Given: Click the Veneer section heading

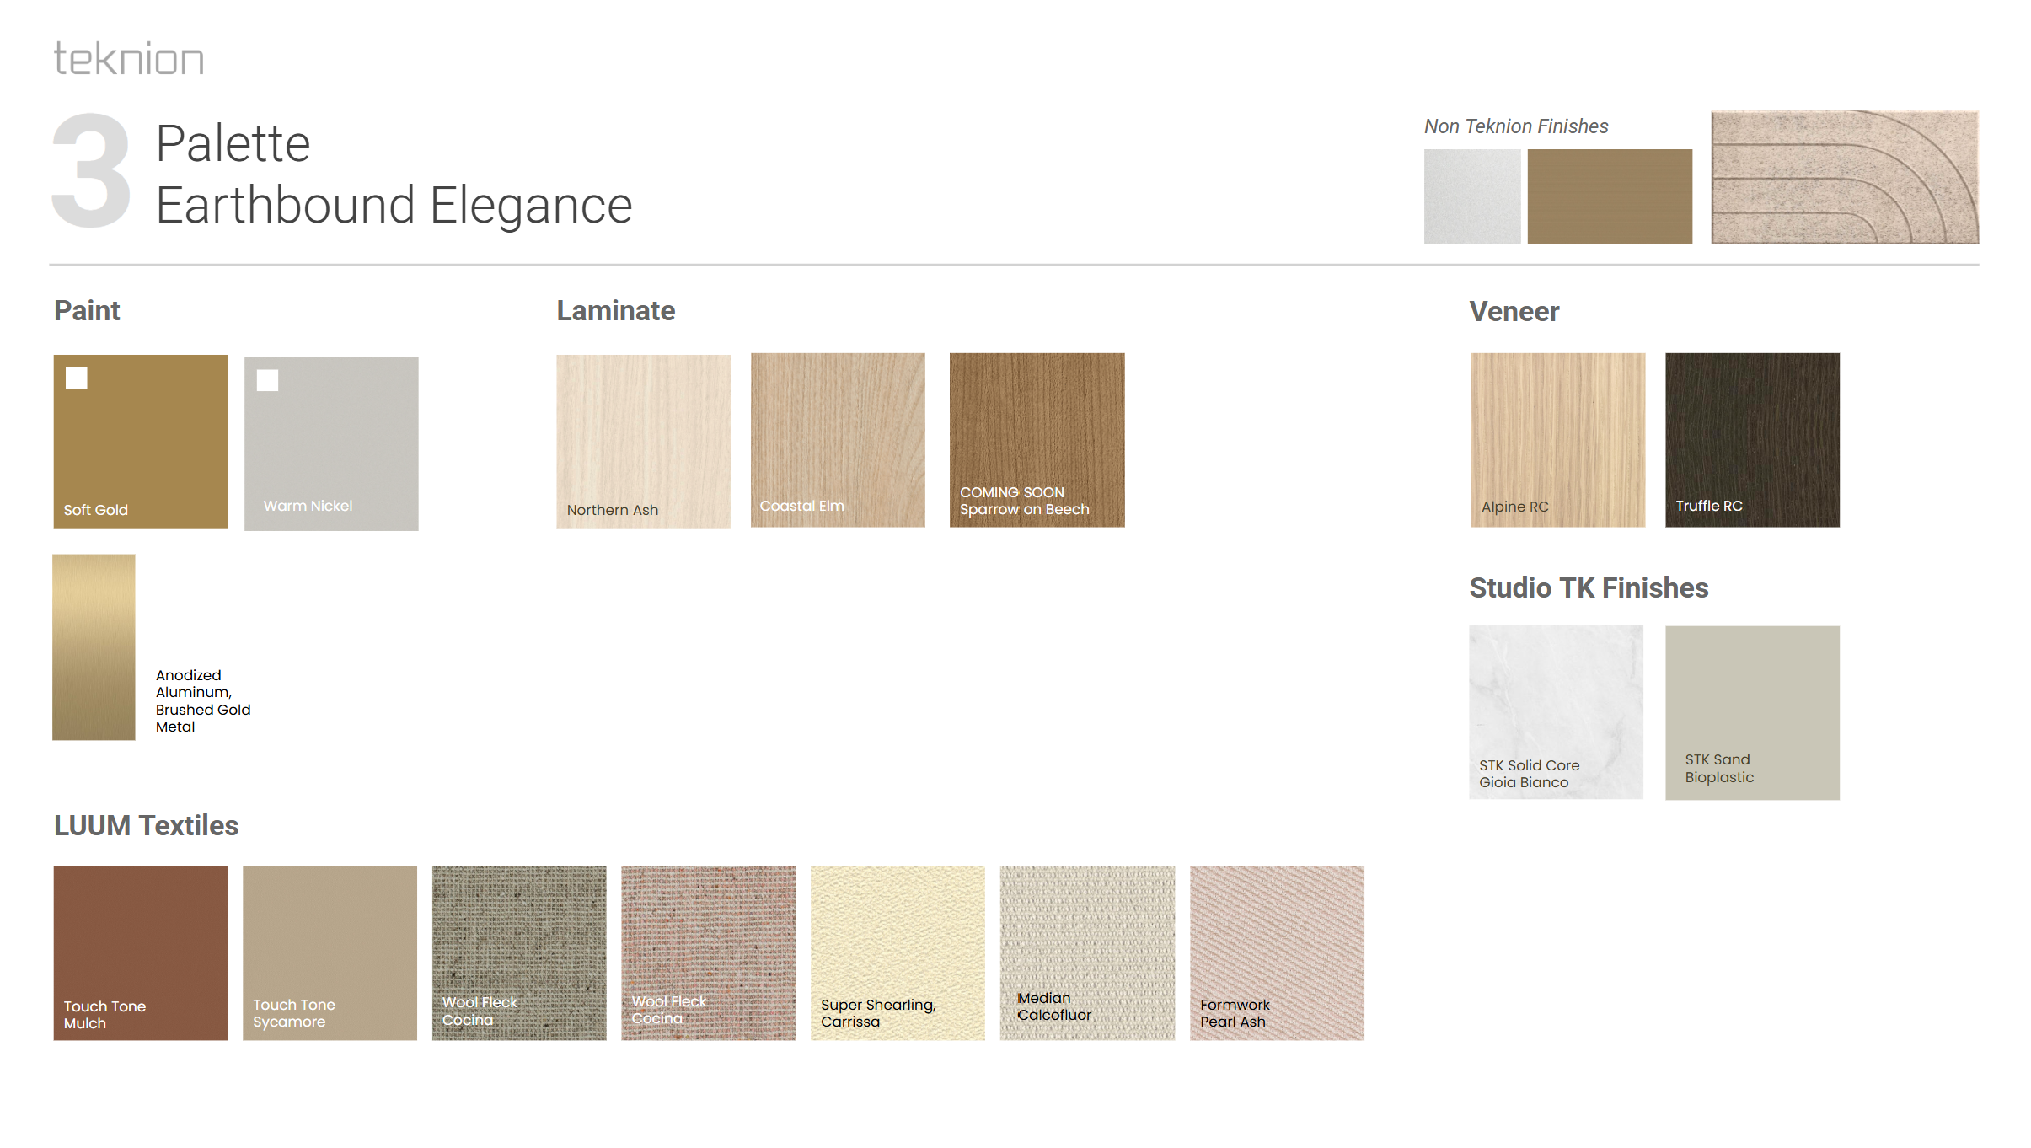Looking at the screenshot, I should pyautogui.click(x=1514, y=312).
